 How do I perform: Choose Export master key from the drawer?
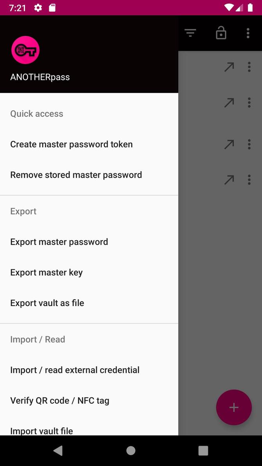[46, 272]
